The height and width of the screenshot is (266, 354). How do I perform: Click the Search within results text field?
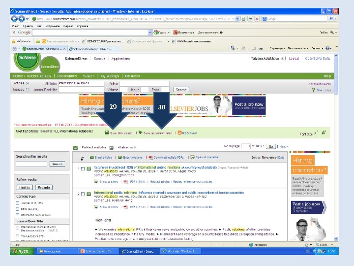coord(31,164)
